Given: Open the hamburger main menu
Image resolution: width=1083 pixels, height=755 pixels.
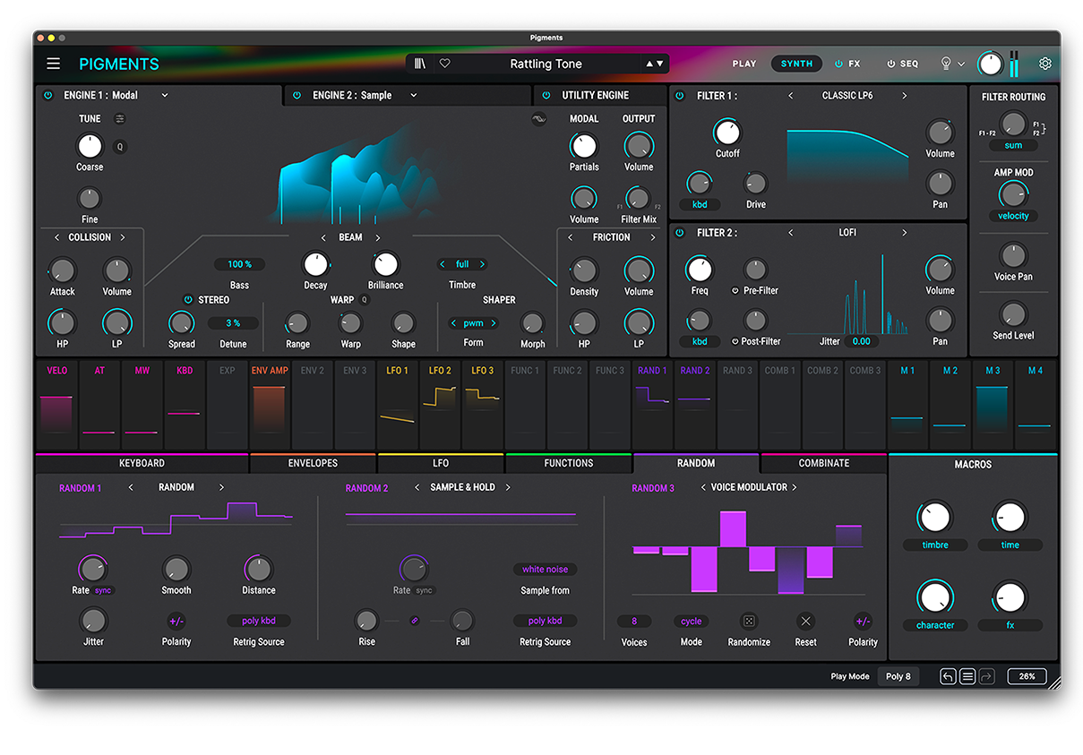Looking at the screenshot, I should point(54,64).
